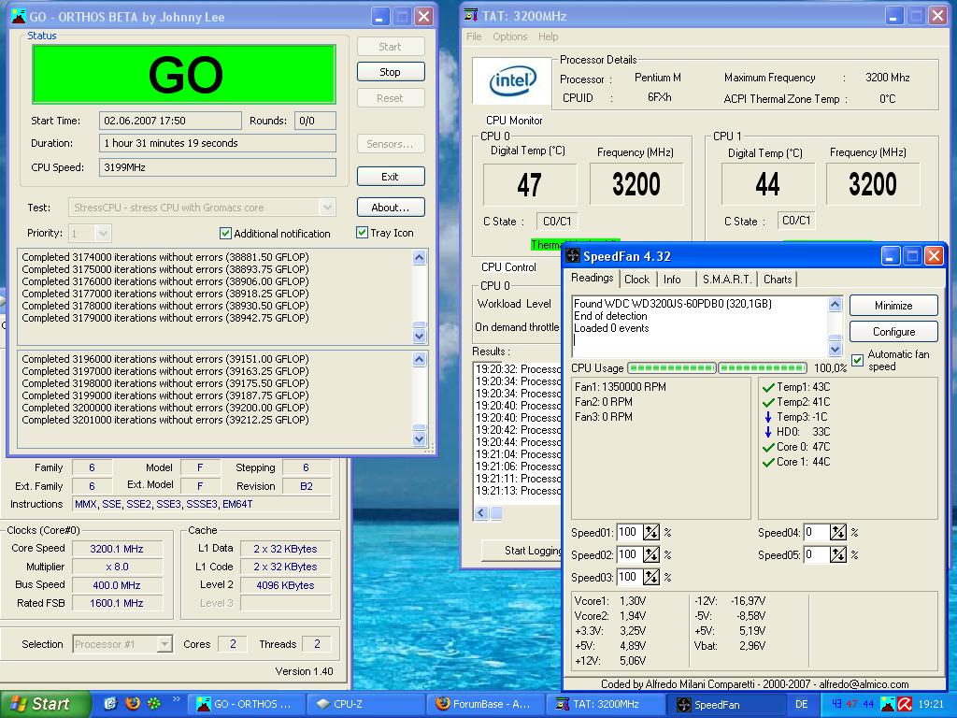Viewport: 957px width, 718px height.
Task: Disable Automatic fan speed checkbox
Action: tap(857, 360)
